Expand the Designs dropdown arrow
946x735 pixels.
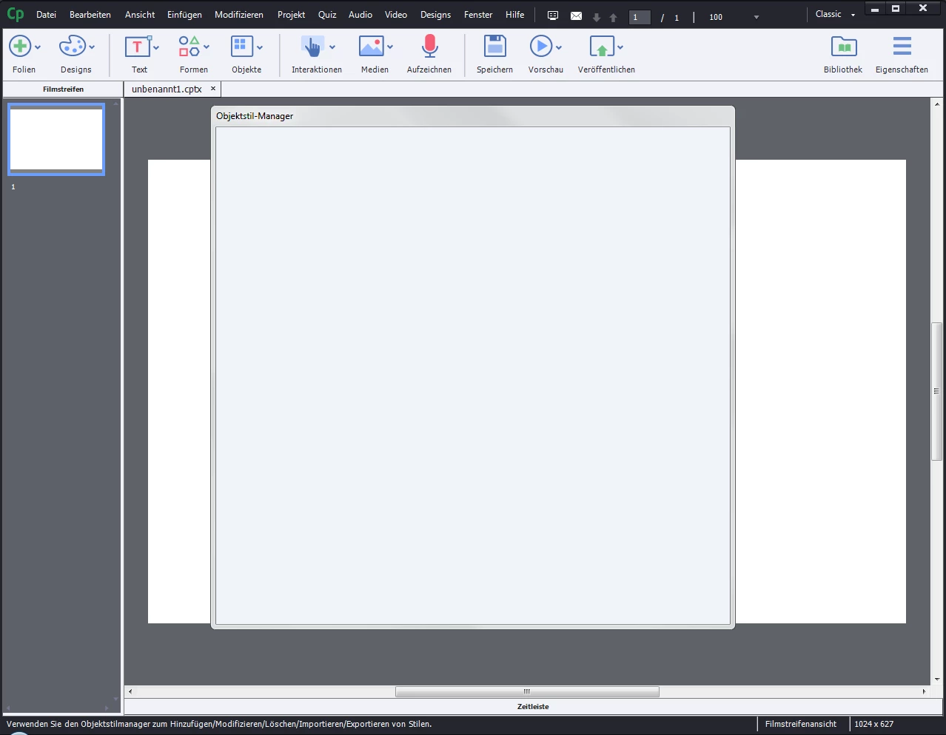point(92,47)
